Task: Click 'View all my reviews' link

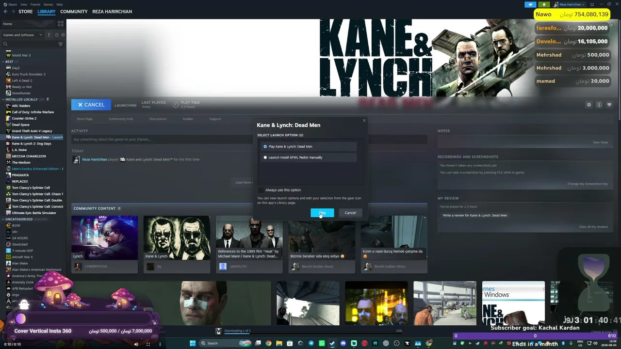Action: tap(593, 227)
